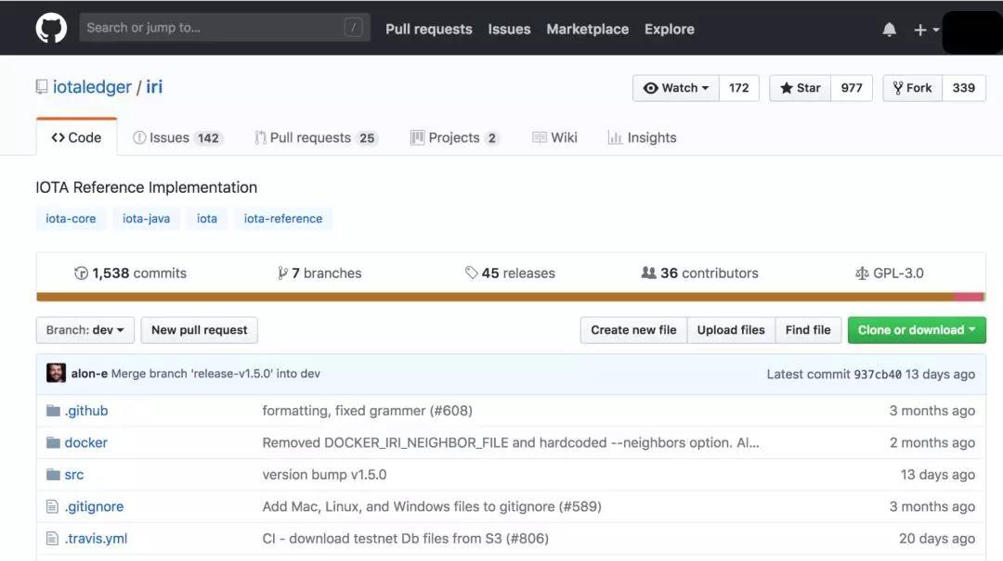The image size is (1003, 561).
Task: Open the 'formatting, fixed grammer (#608)' commit
Action: [x=367, y=411]
